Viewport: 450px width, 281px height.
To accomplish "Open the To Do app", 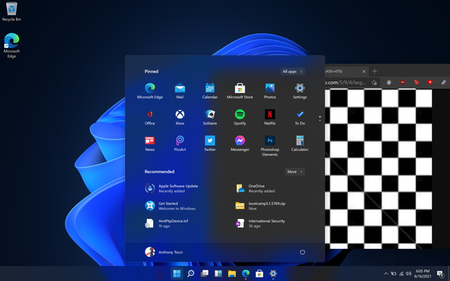I will coord(300,117).
